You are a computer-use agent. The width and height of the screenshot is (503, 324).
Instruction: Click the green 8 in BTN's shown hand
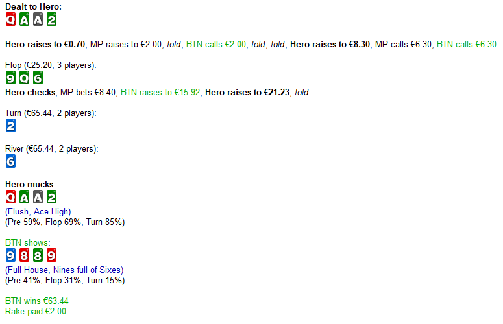(x=38, y=255)
